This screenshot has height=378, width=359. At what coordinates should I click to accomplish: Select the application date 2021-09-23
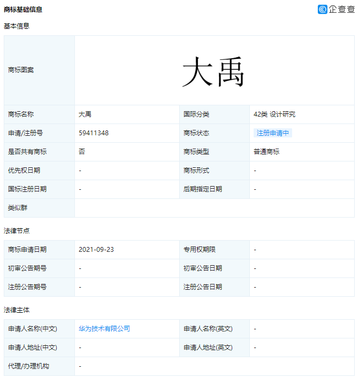pyautogui.click(x=96, y=250)
